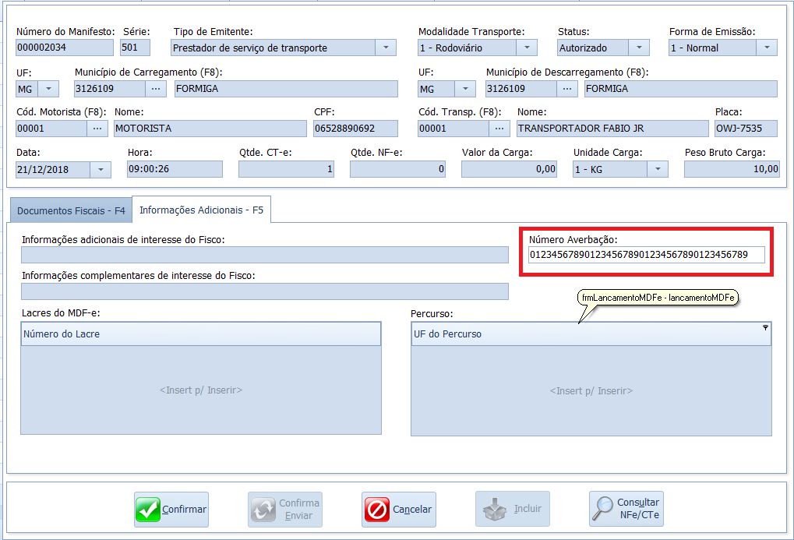Click the red Cancelar prohibition icon
This screenshot has height=540, width=794.
pyautogui.click(x=377, y=510)
